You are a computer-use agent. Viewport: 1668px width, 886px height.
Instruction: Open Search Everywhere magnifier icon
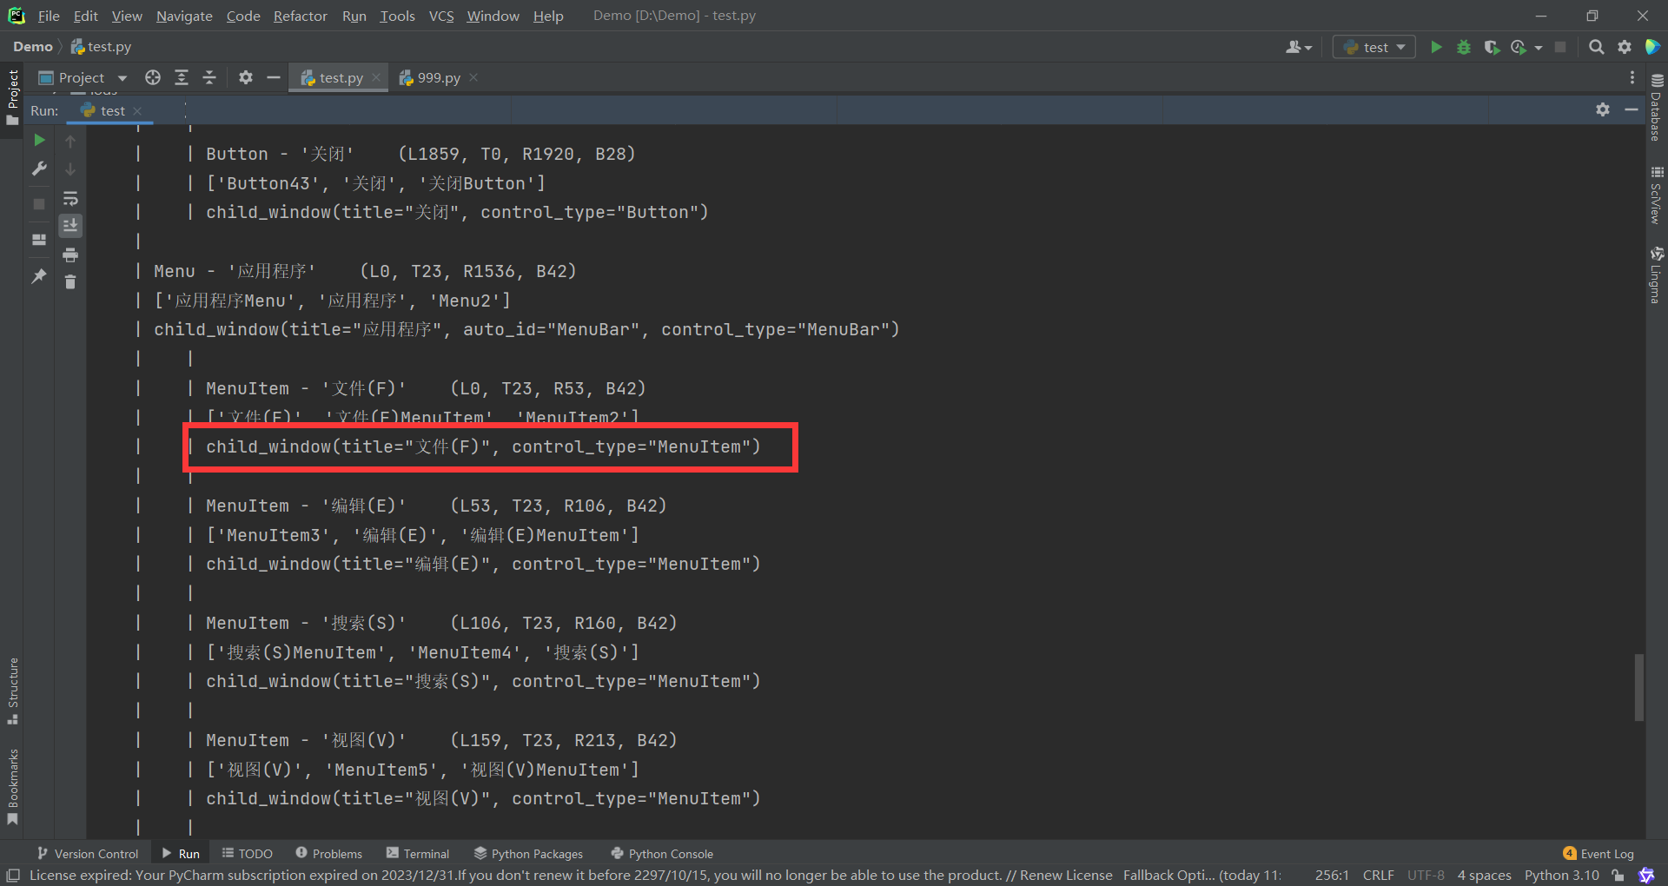click(1596, 47)
